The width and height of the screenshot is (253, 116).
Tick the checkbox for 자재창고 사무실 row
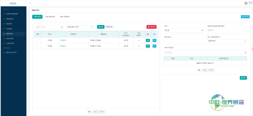tap(37, 46)
